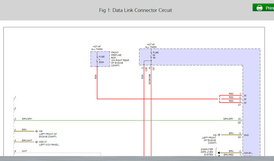274x161 pixels.
Task: Click the 'BRN/WHT' wire label
Action: click(27, 140)
